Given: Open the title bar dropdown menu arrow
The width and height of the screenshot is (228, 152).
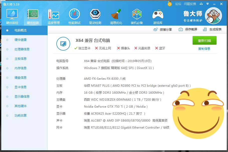Looking at the screenshot, I should [x=208, y=4].
